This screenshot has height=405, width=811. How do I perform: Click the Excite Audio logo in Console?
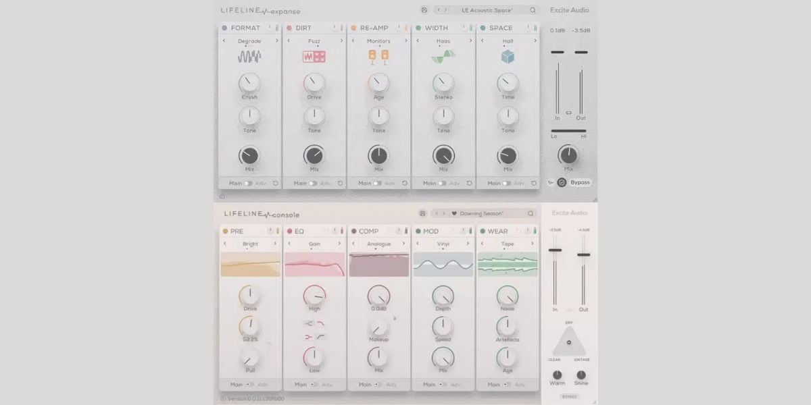(570, 213)
